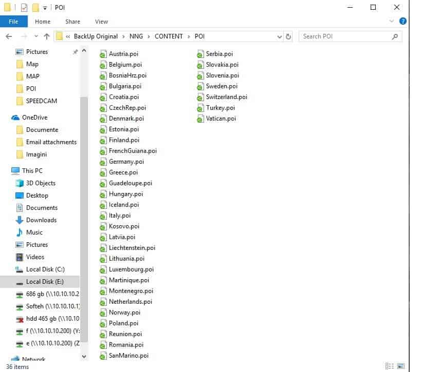Refresh the POI folder view

click(288, 36)
